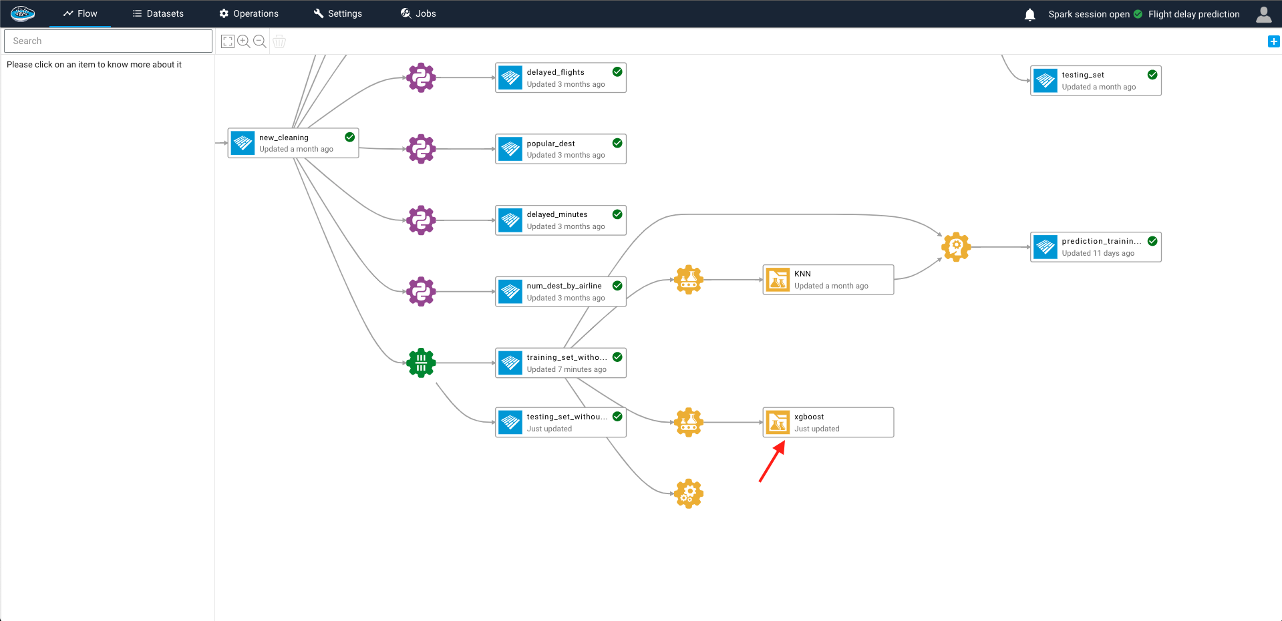This screenshot has width=1282, height=621.
Task: Select Python recipe feeding popular_dest
Action: coord(421,149)
